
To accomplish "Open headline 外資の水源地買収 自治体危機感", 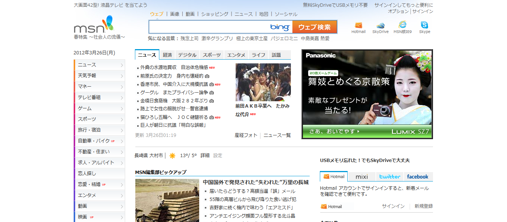I will point(174,67).
